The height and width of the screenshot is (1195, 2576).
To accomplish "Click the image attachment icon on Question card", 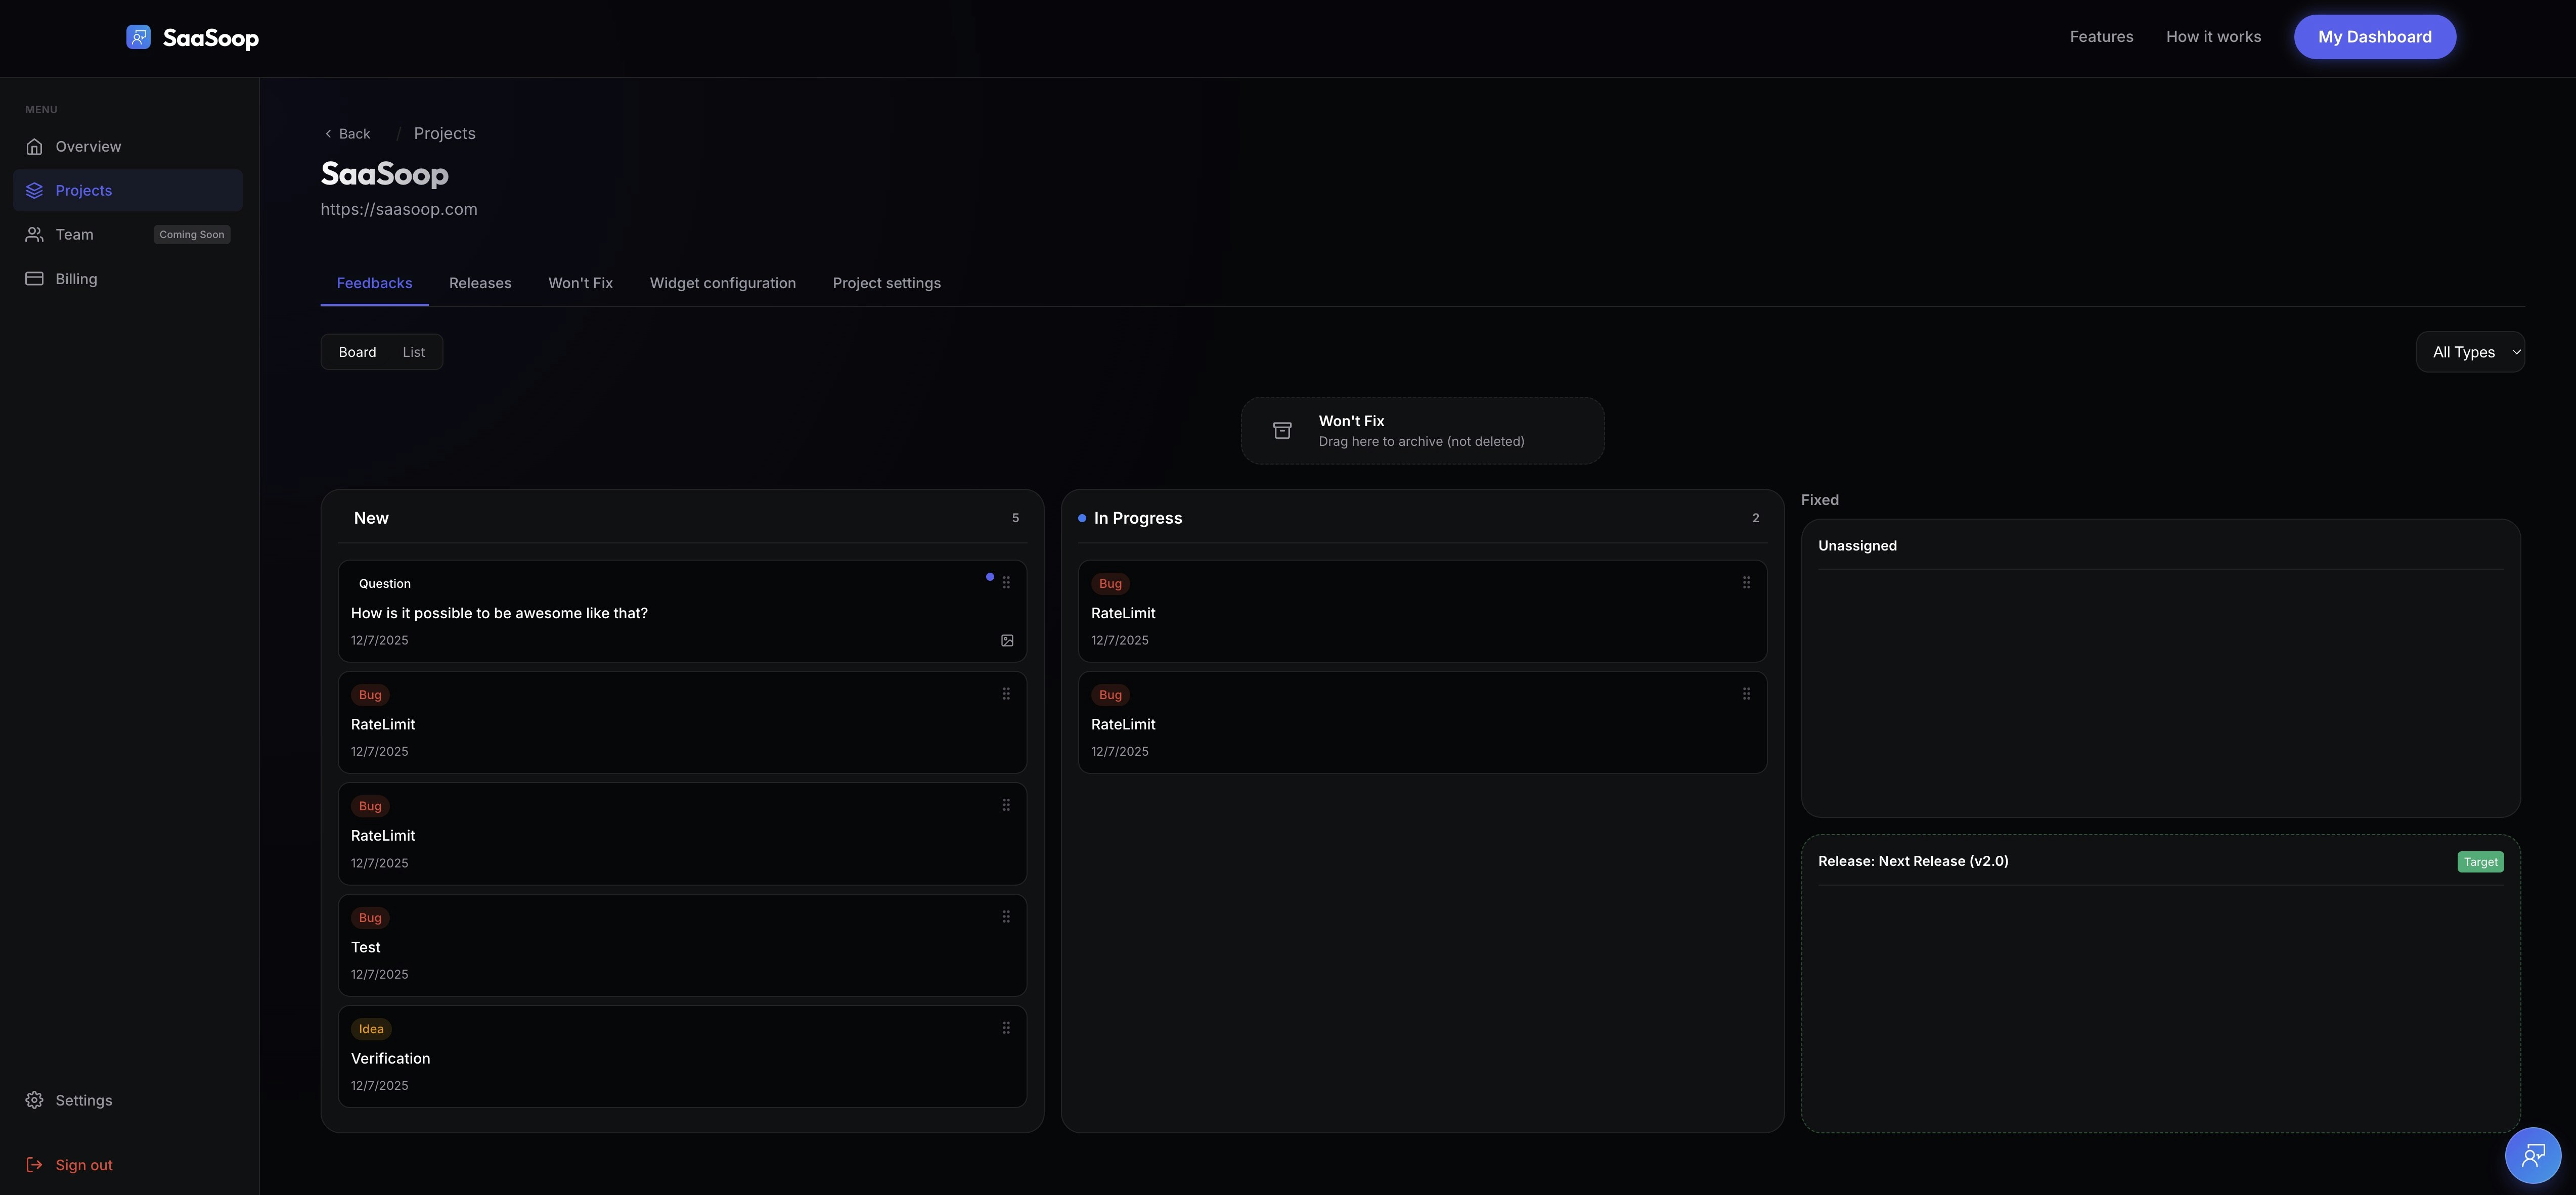I will click(x=1006, y=640).
